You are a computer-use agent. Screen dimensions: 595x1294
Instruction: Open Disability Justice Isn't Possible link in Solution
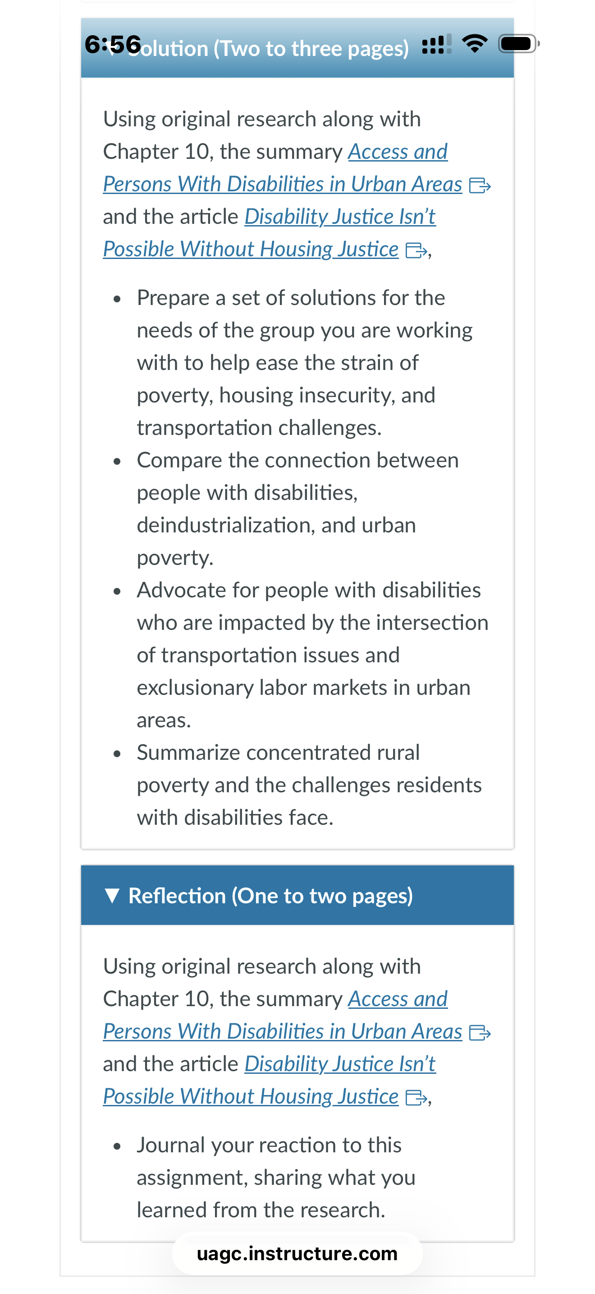(x=270, y=232)
